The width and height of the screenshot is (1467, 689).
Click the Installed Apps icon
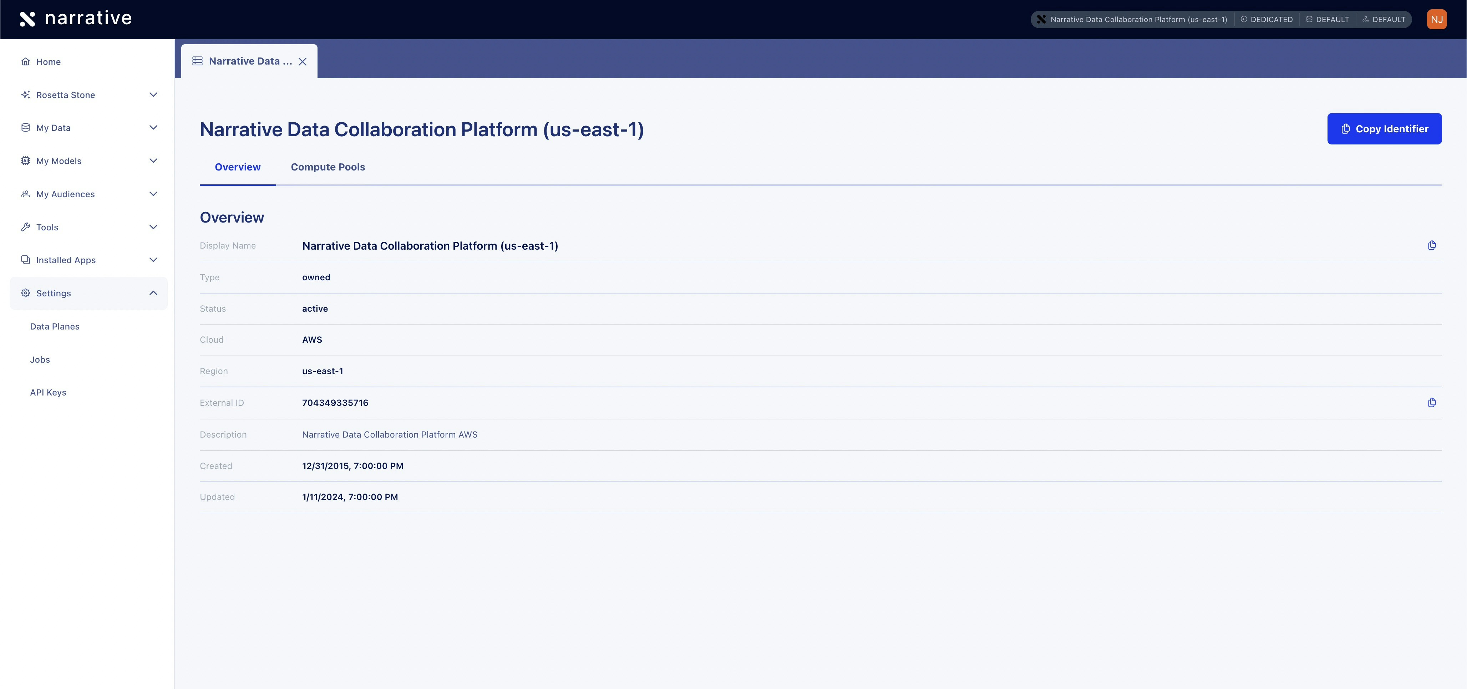pos(26,260)
